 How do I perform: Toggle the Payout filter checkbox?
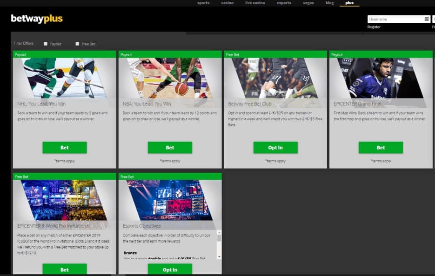point(46,44)
